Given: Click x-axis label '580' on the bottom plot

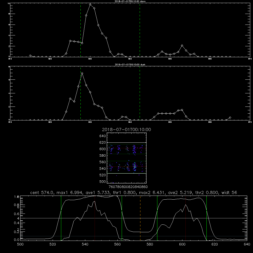Looking at the screenshot, I should (150, 244).
